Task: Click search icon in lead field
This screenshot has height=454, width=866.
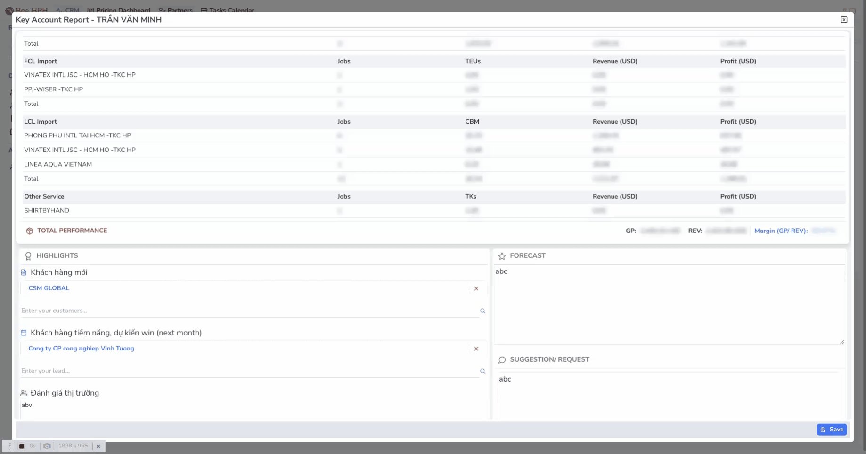Action: click(x=482, y=371)
